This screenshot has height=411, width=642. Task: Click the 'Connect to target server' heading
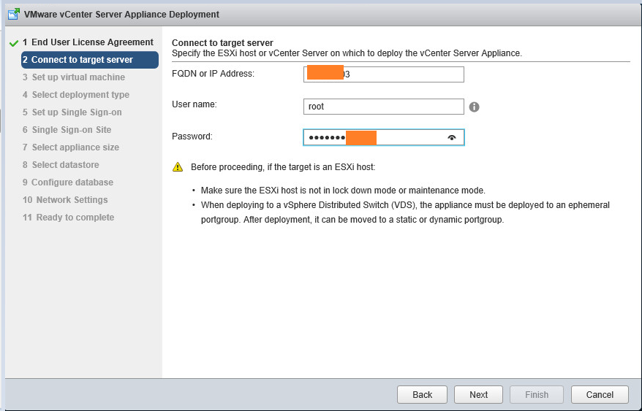point(222,43)
